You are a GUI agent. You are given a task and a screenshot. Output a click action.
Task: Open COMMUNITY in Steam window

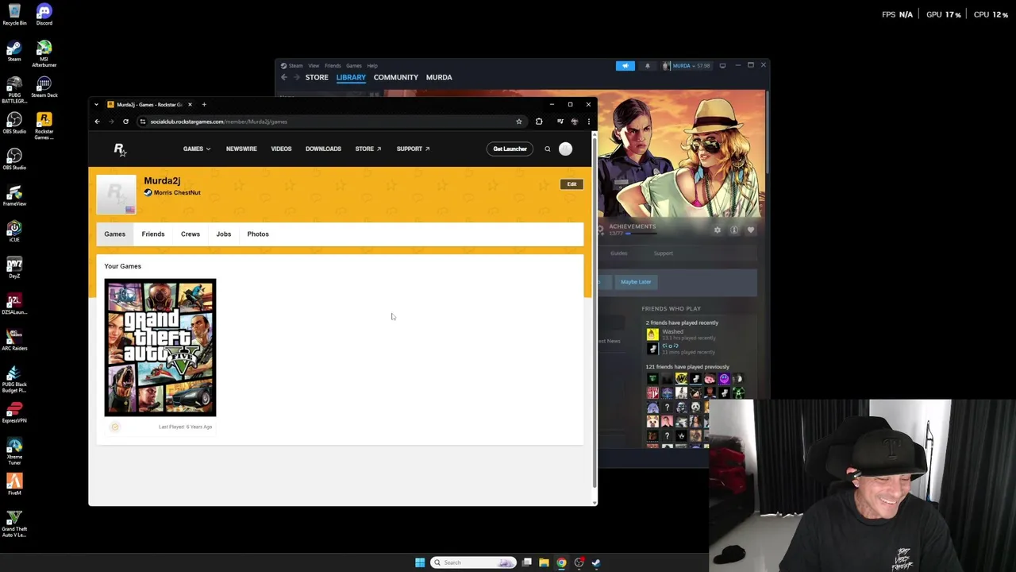tap(396, 77)
